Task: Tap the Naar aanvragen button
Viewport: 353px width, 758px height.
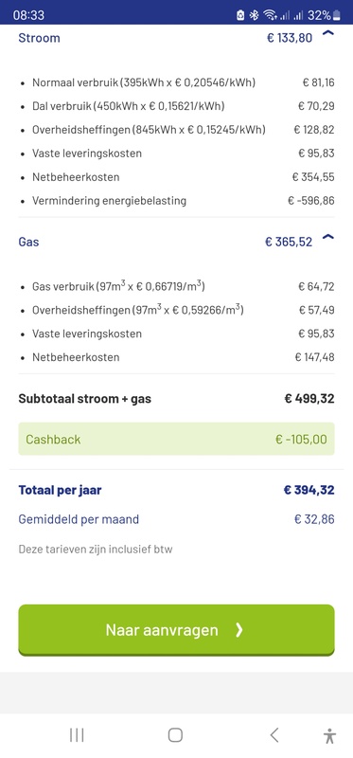Action: click(176, 630)
